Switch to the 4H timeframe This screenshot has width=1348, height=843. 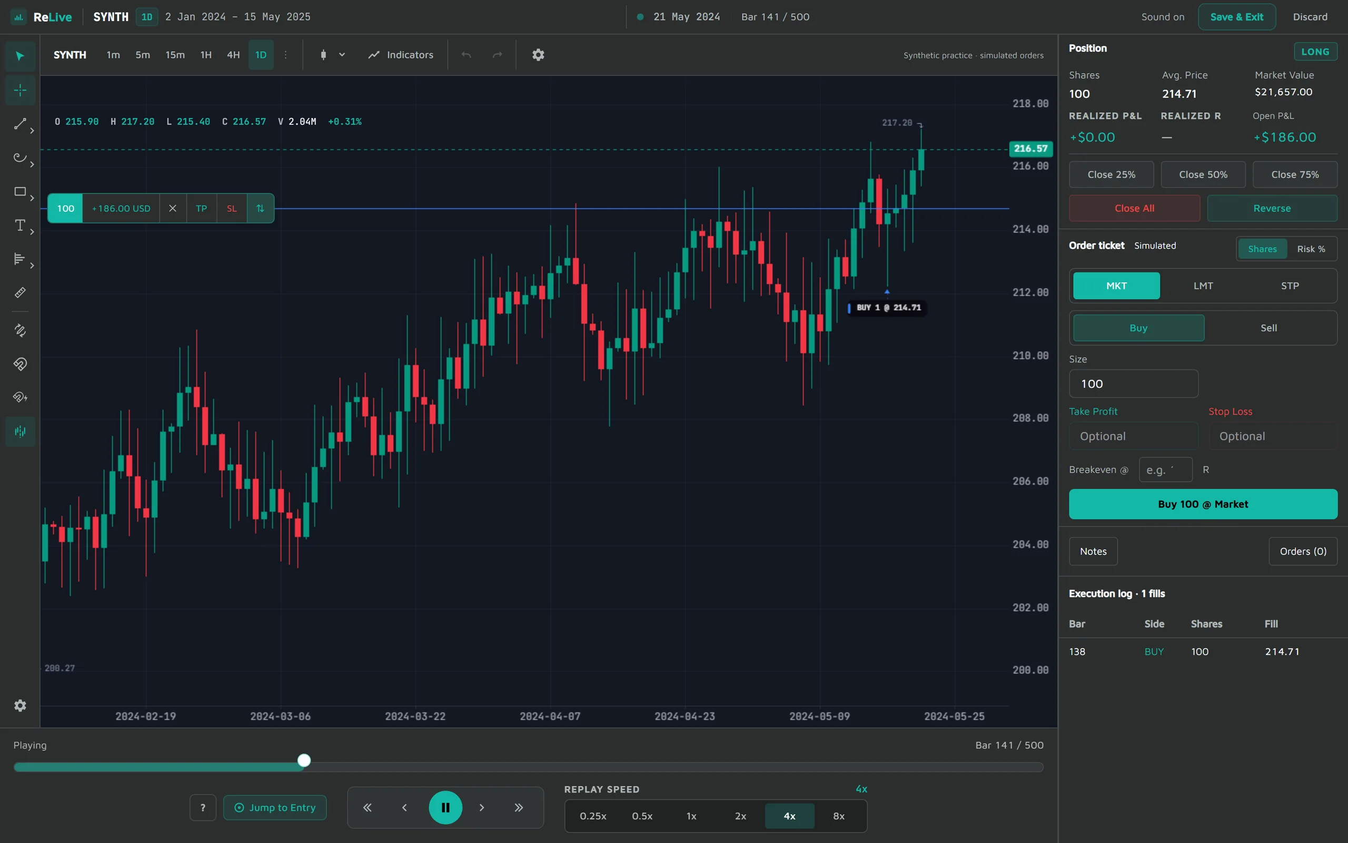point(233,55)
